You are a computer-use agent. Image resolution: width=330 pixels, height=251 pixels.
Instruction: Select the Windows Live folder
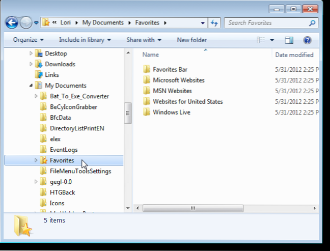[171, 112]
